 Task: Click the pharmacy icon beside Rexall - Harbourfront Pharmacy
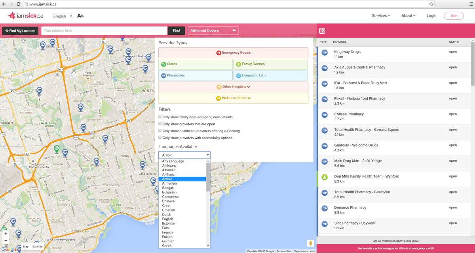click(x=325, y=99)
